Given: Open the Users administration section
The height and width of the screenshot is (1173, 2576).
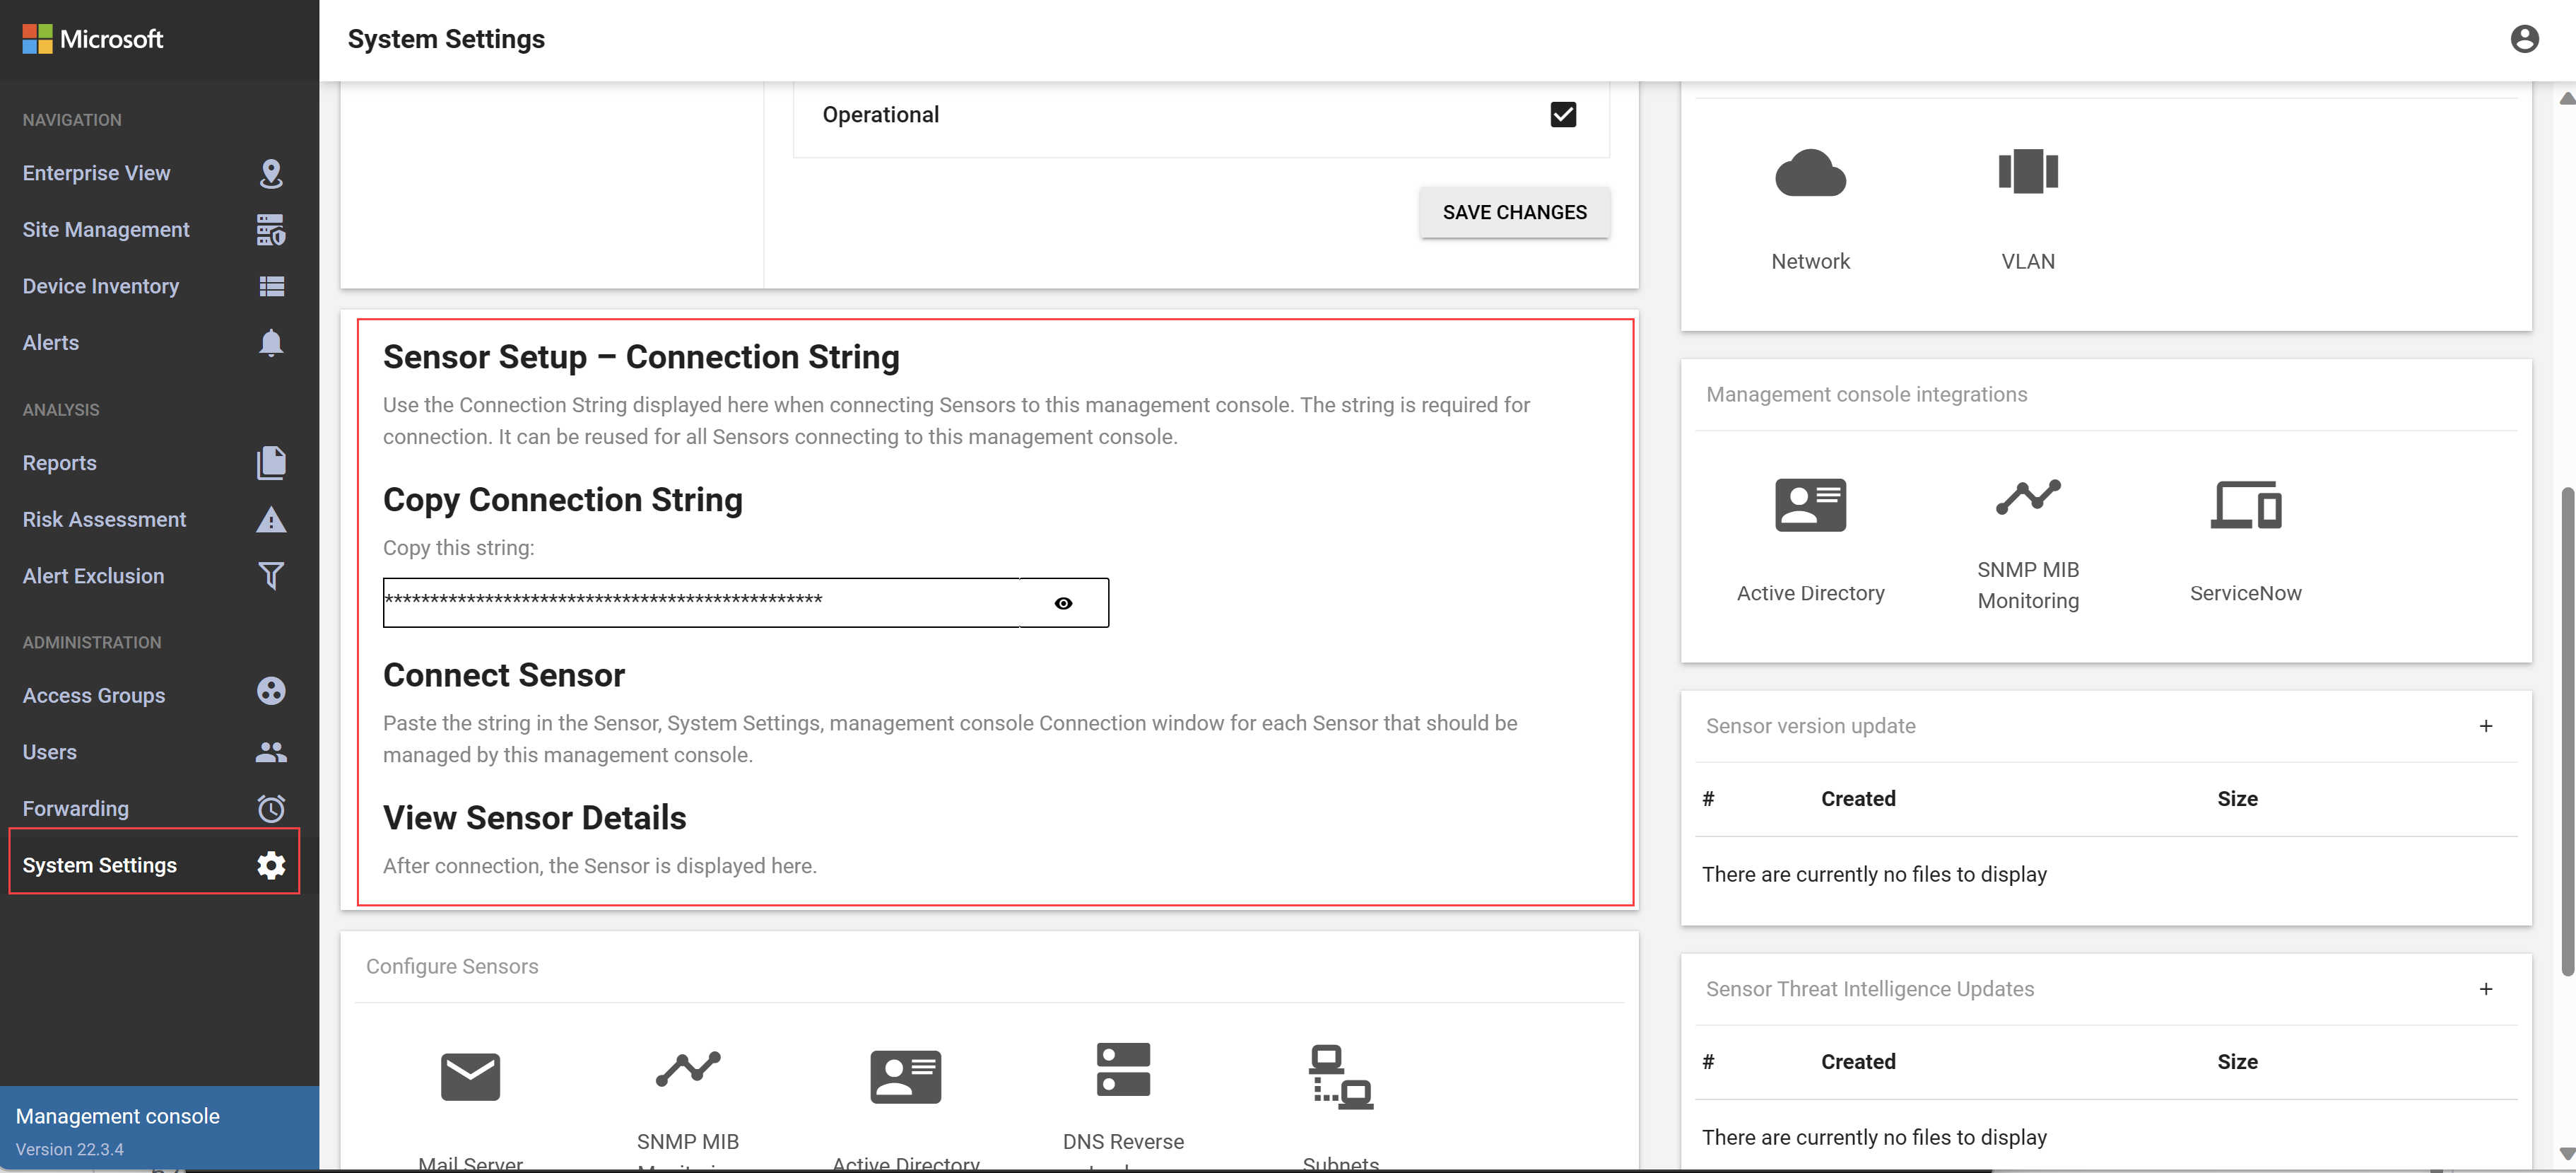Looking at the screenshot, I should click(x=49, y=752).
